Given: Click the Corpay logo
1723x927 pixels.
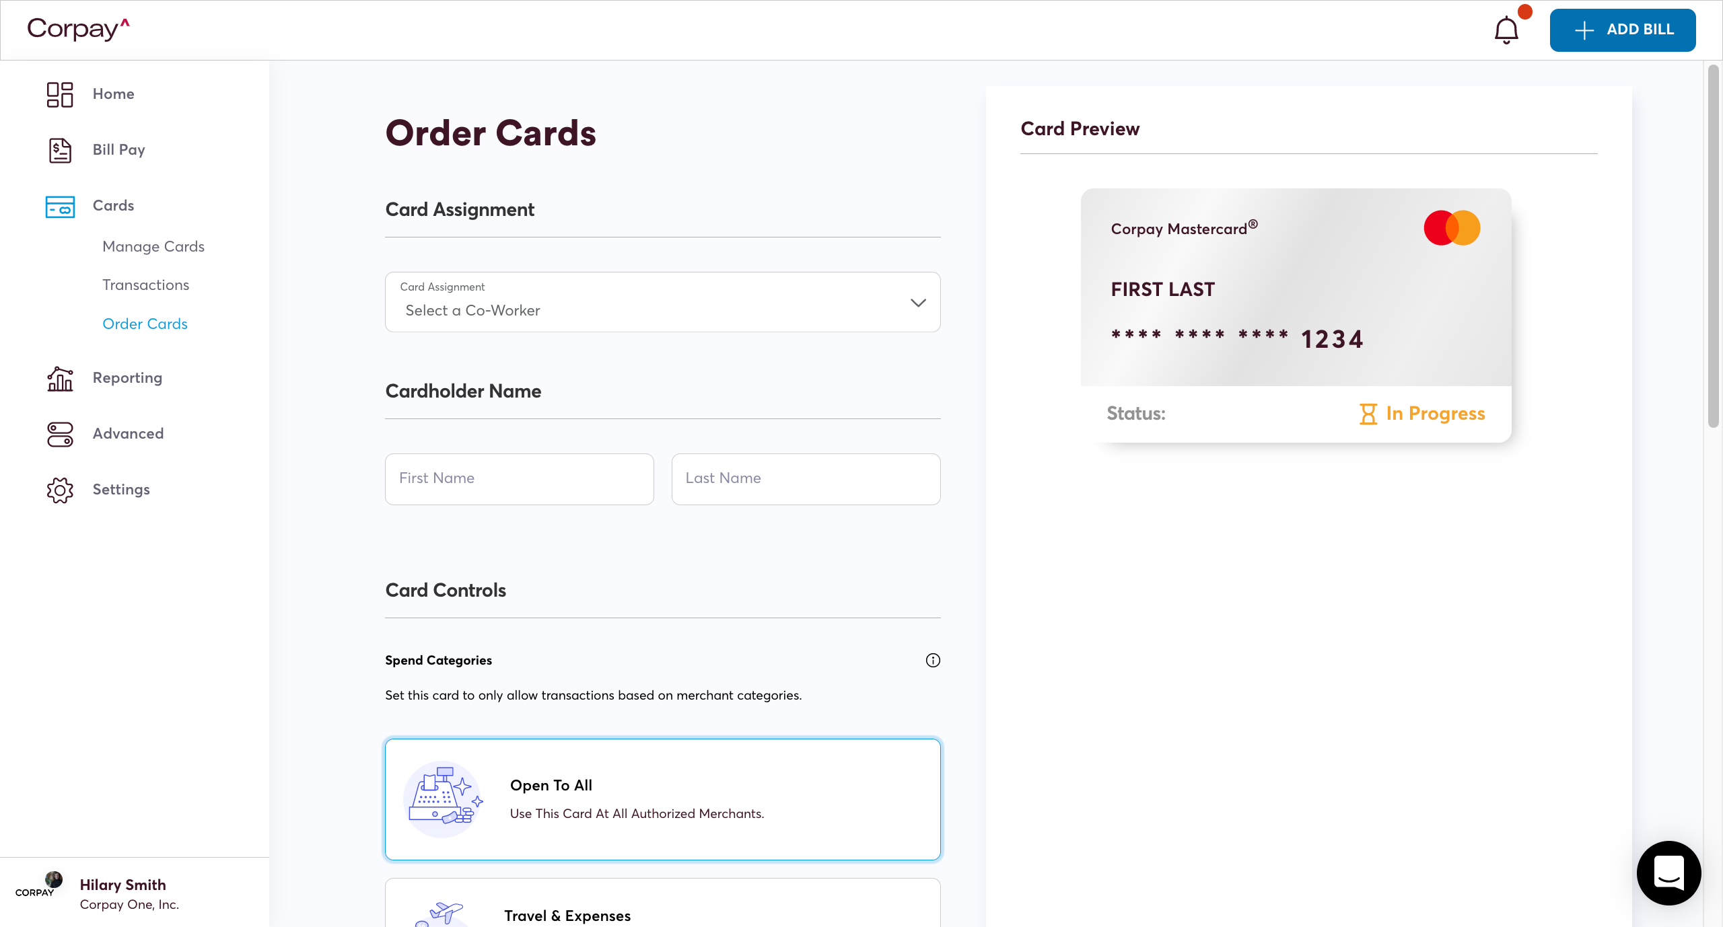Looking at the screenshot, I should [x=78, y=30].
